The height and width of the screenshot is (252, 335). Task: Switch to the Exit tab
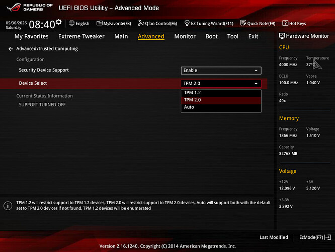(253, 36)
